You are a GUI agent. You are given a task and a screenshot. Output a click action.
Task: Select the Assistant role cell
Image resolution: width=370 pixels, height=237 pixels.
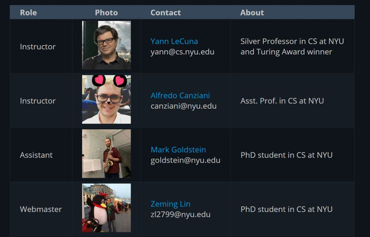click(x=36, y=155)
